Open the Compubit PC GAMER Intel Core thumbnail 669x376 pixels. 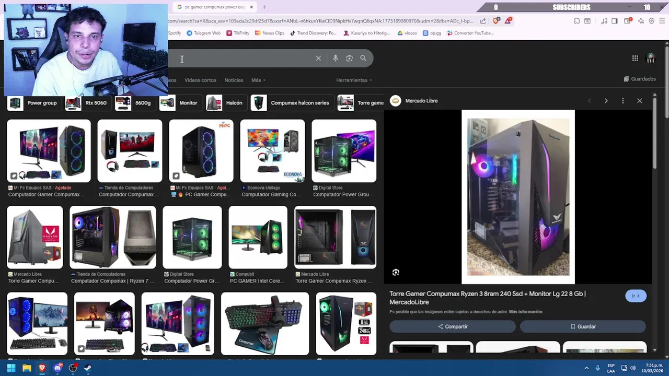tap(258, 237)
